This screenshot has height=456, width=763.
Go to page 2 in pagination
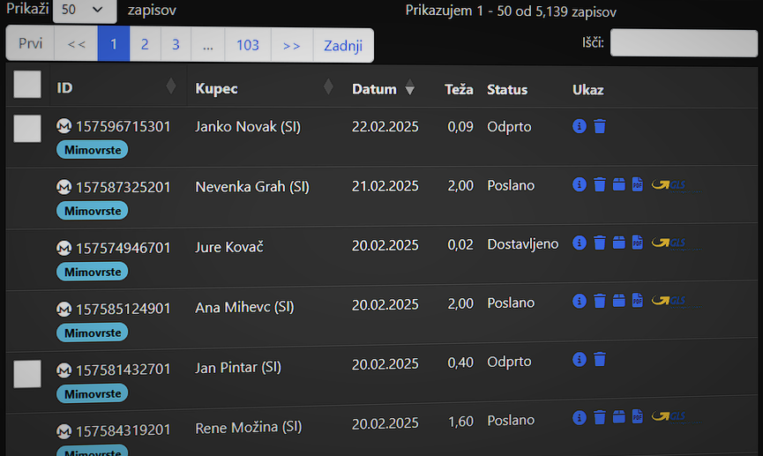pyautogui.click(x=145, y=45)
